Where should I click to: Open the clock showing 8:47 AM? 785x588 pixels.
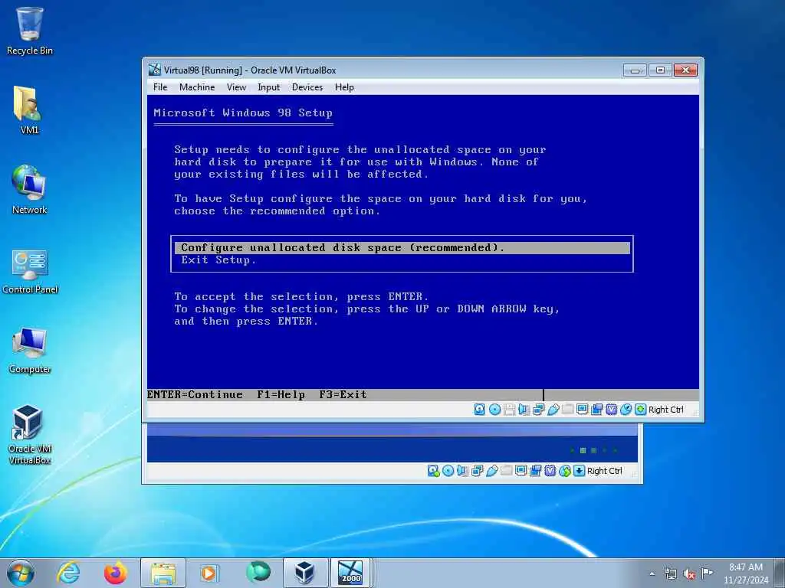745,573
